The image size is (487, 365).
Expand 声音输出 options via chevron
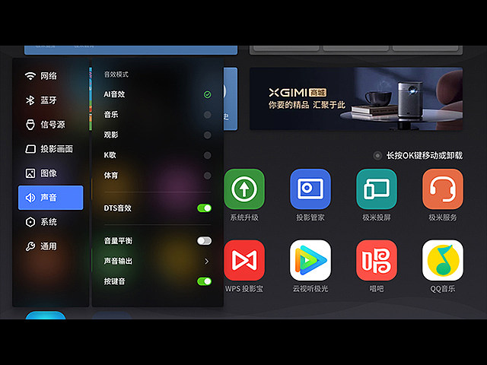point(207,262)
